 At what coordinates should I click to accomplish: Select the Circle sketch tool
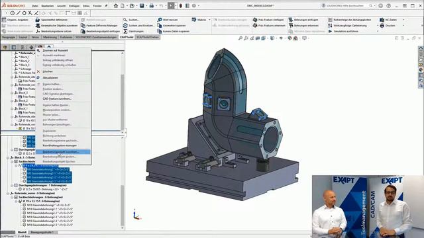point(13,13)
